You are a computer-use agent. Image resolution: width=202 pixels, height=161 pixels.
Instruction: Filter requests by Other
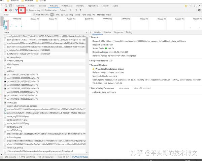pyautogui.click(x=109, y=15)
